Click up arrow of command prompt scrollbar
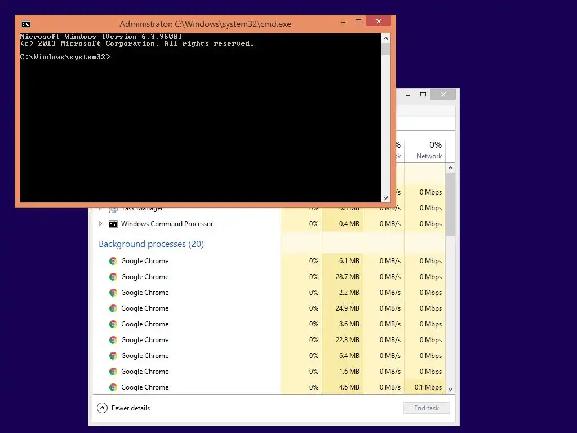The width and height of the screenshot is (577, 433). click(385, 38)
